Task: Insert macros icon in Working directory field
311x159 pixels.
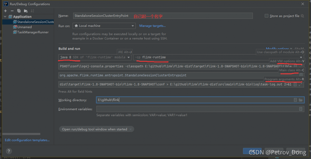Action: [x=295, y=100]
